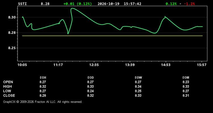
Task: Click the green 0.12% range value at top right
Action: coord(171,4)
